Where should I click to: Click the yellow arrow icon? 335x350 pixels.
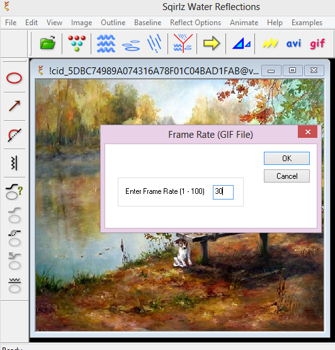tap(212, 43)
